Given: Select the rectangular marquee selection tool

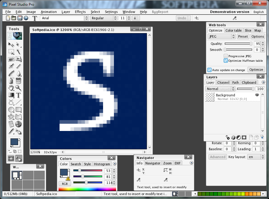Looking at the screenshot, I should (x=11, y=51).
